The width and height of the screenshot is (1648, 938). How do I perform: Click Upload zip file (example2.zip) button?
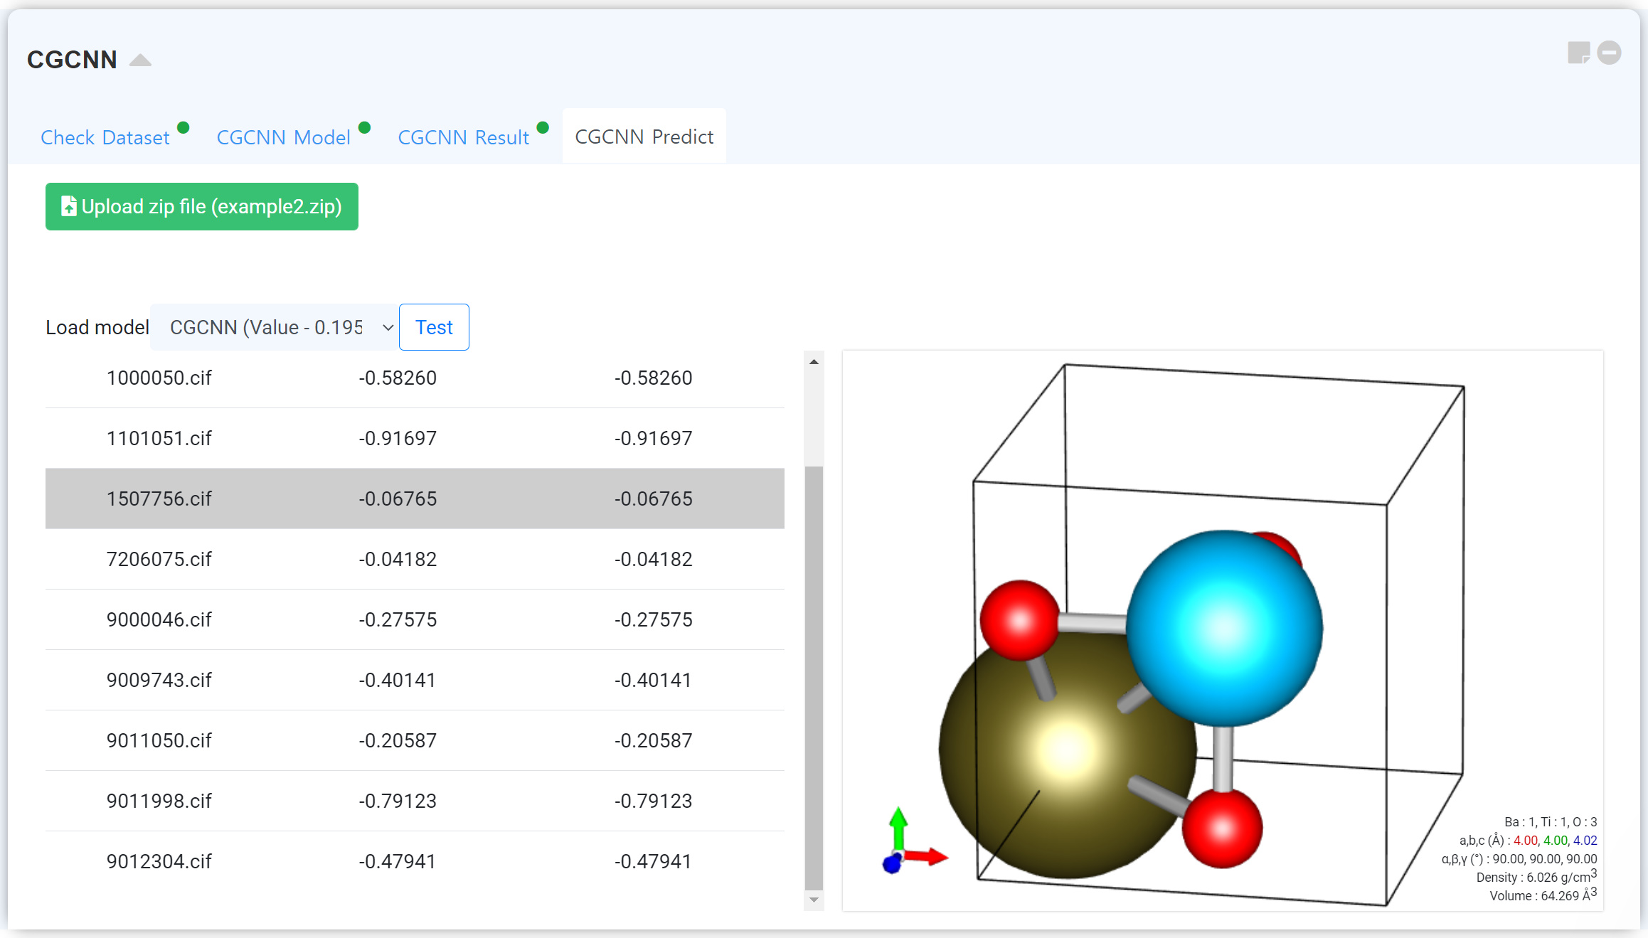(202, 207)
